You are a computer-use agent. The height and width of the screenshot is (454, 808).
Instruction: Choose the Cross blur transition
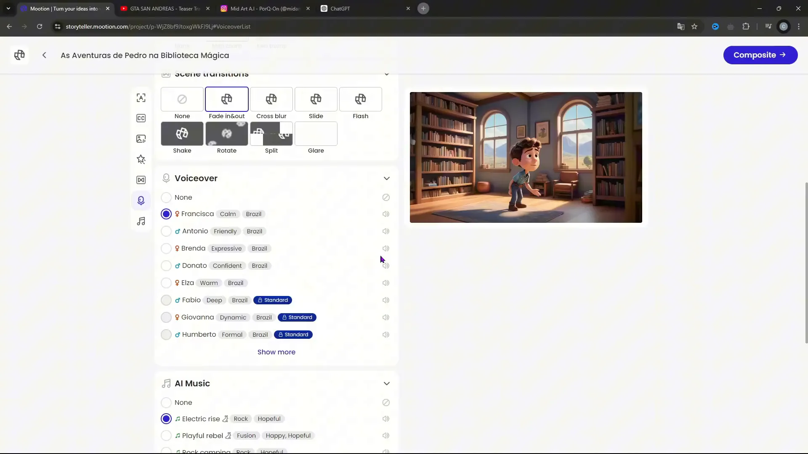[271, 99]
